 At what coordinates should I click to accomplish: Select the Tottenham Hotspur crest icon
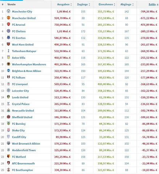(x=8, y=51)
